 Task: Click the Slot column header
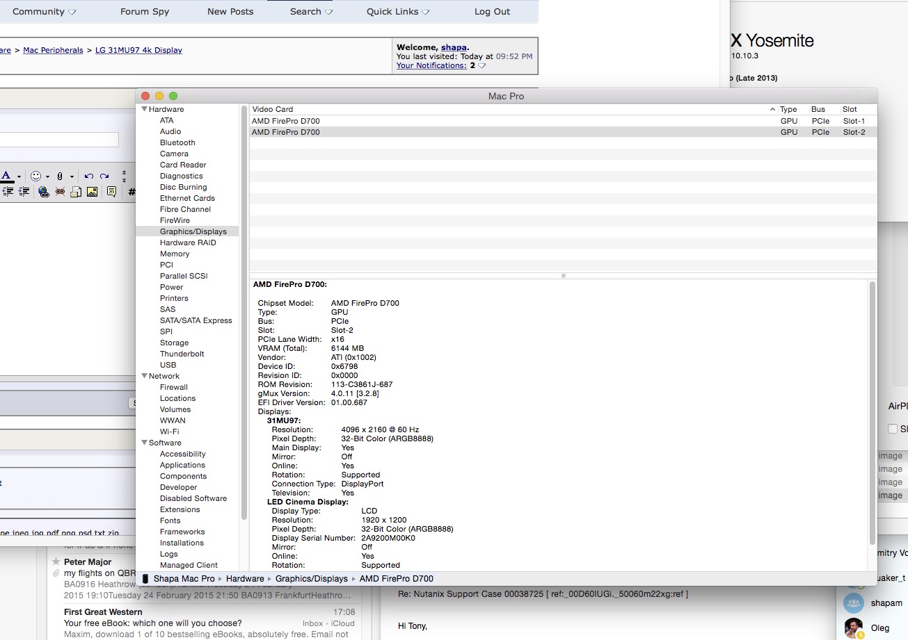click(x=850, y=109)
